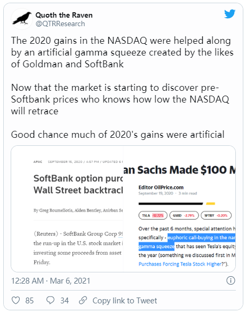
Task: Open the 12:28 AM Mar 6, 2021 timestamp
Action: (51, 281)
